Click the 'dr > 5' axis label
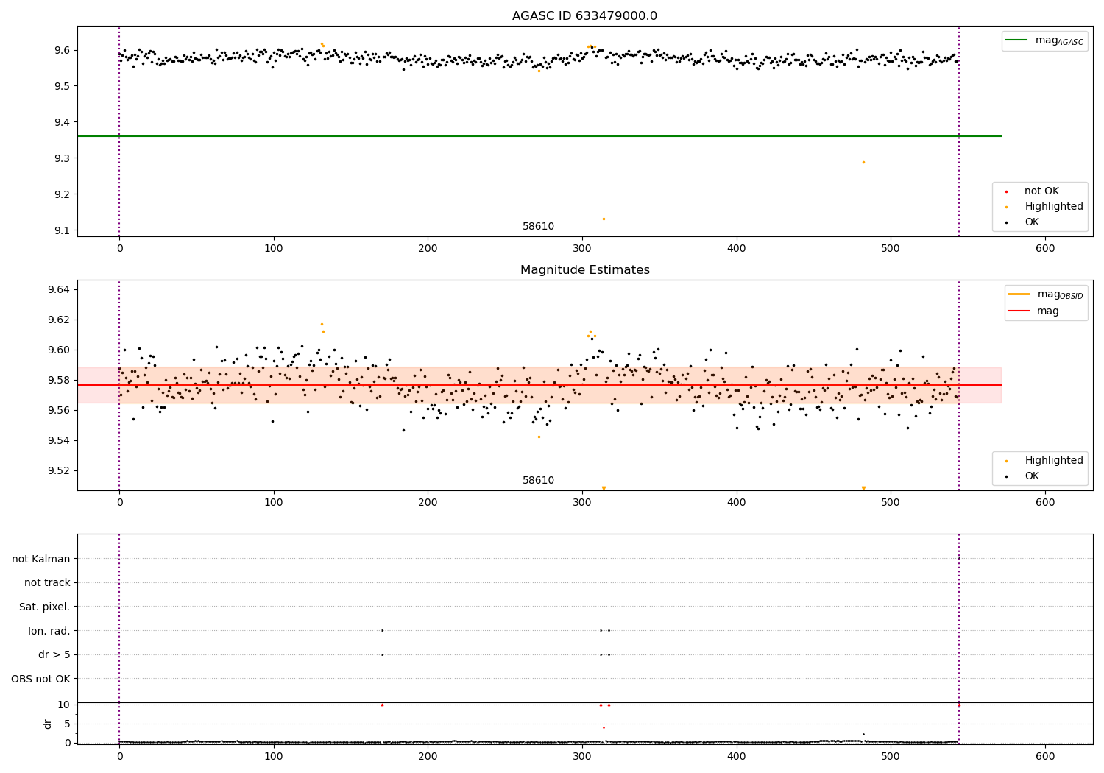The height and width of the screenshot is (773, 1104). point(54,655)
